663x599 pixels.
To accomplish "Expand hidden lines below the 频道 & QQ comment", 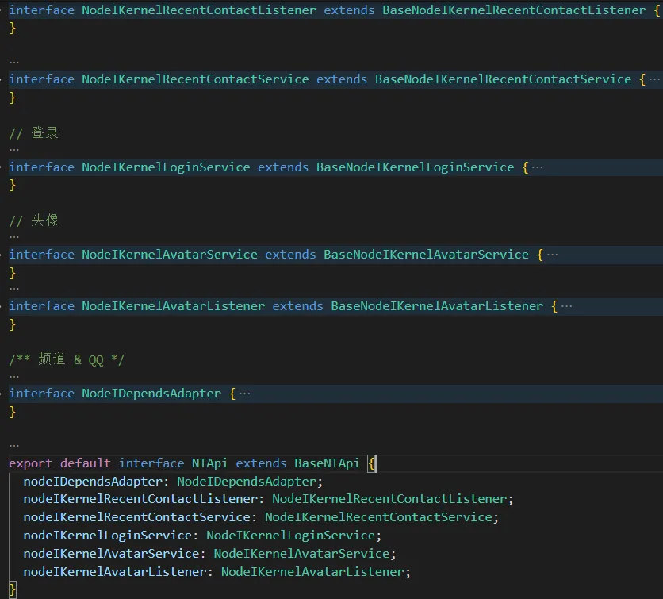I will 14,377.
